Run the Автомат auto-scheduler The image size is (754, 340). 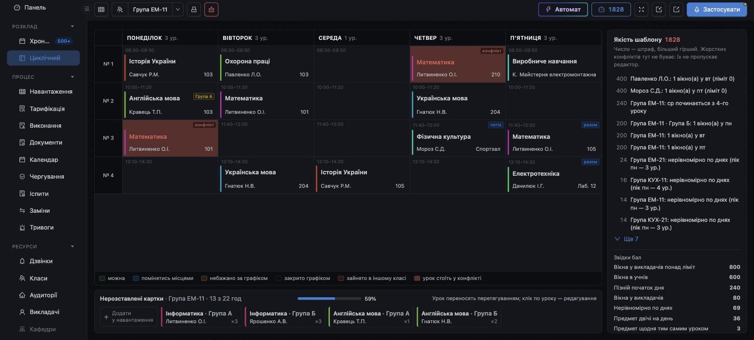563,9
